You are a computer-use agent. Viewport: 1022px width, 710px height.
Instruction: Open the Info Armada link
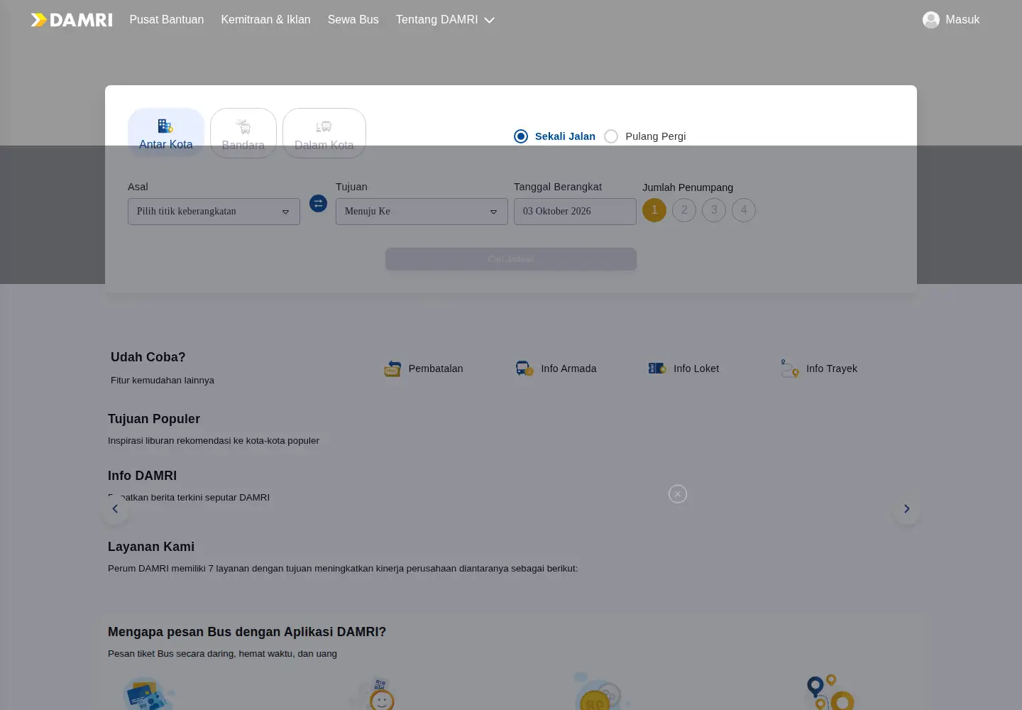click(568, 368)
